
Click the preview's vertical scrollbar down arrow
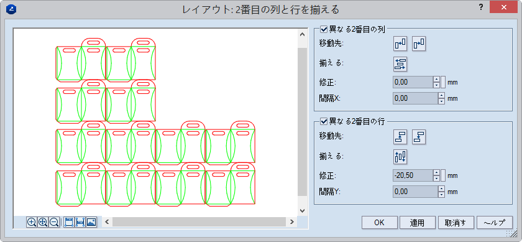(302, 211)
